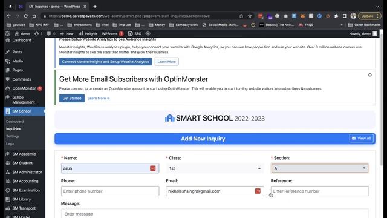Click OptinMonster Get Started button

pyautogui.click(x=72, y=98)
